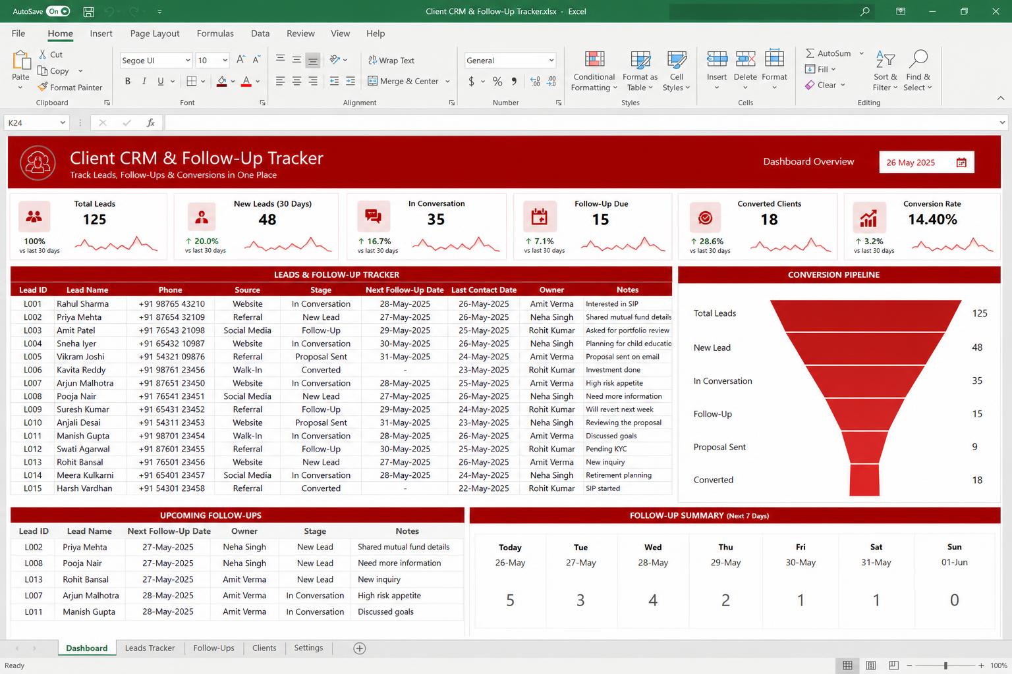Click Accounting dollar format icon

(472, 82)
